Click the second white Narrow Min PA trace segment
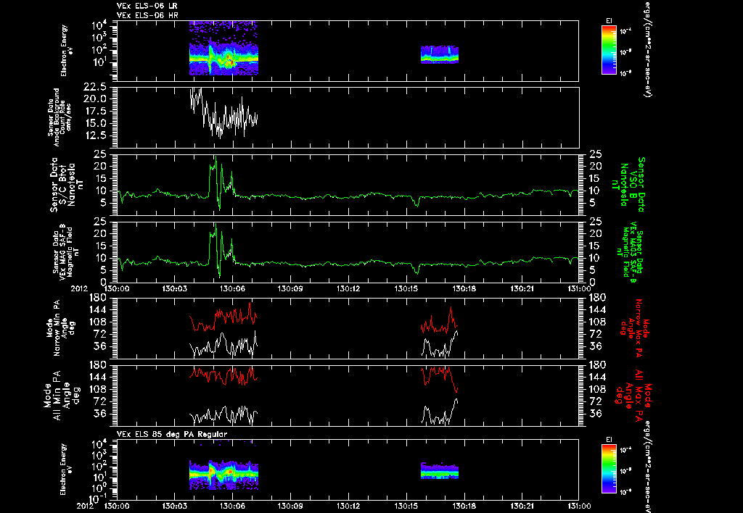Image resolution: width=743 pixels, height=513 pixels. pyautogui.click(x=440, y=344)
